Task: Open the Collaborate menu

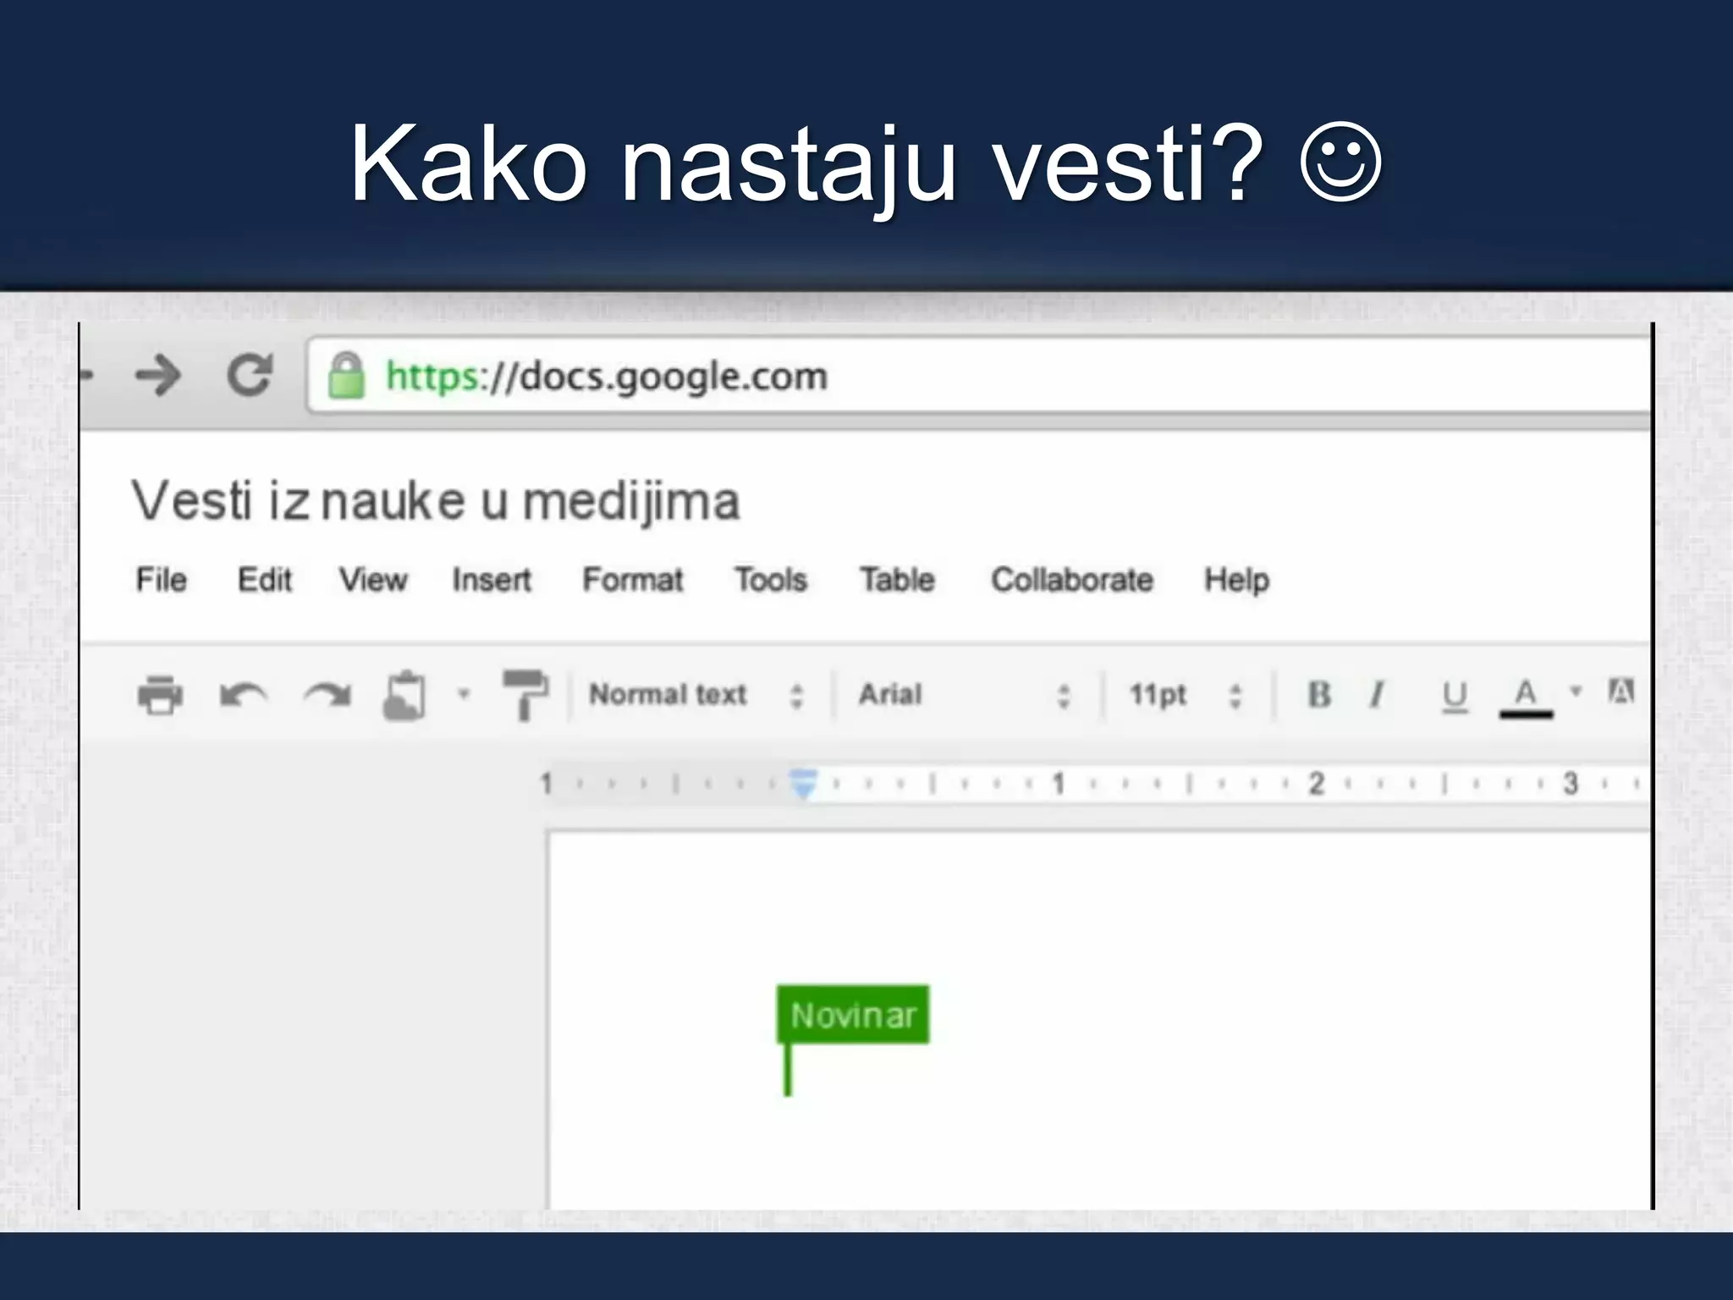Action: 1072,580
